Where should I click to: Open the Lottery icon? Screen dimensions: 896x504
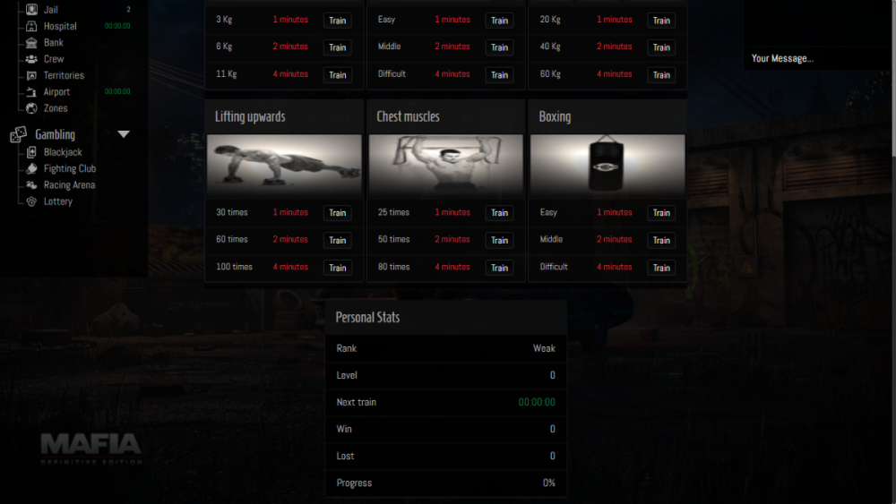click(x=31, y=201)
